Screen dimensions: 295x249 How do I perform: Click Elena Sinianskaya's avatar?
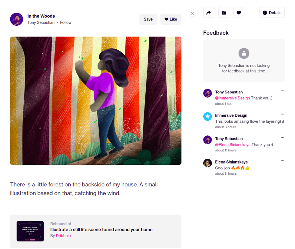tap(207, 163)
